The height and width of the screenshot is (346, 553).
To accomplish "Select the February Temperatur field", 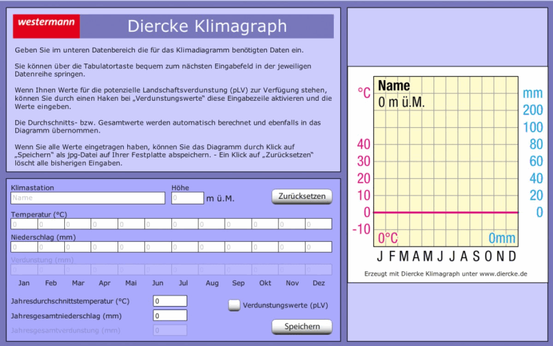I will click(x=51, y=224).
